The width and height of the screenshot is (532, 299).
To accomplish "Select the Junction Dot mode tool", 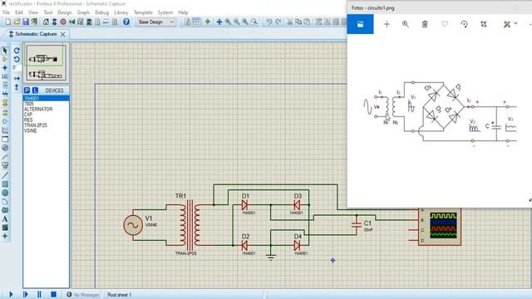I will [5, 68].
